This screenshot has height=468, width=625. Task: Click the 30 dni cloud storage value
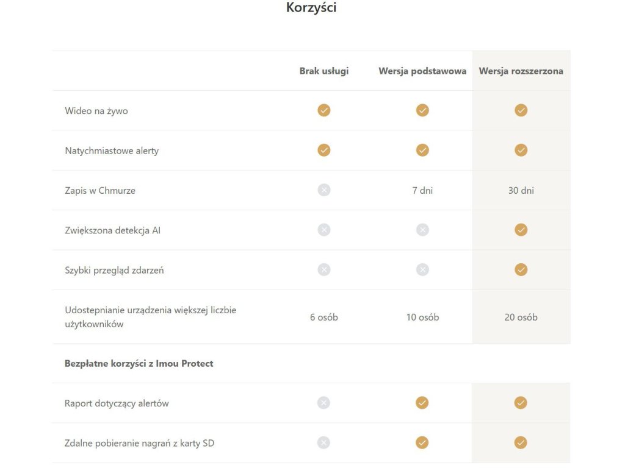click(521, 190)
